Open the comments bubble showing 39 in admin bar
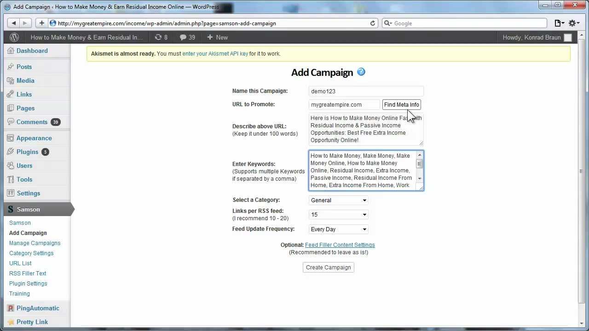This screenshot has height=331, width=589. [187, 37]
